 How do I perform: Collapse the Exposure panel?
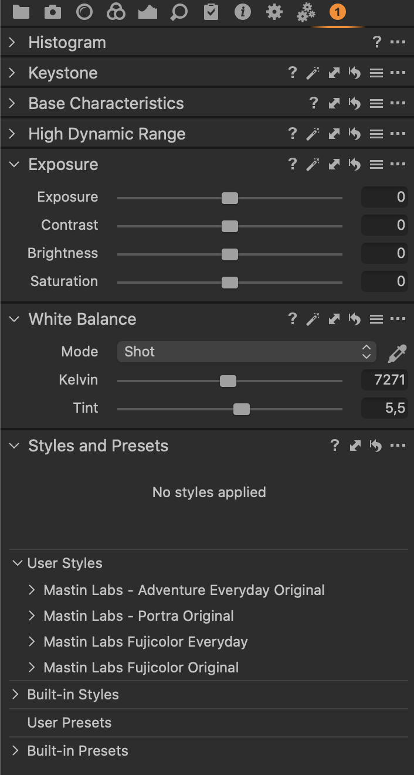point(13,165)
